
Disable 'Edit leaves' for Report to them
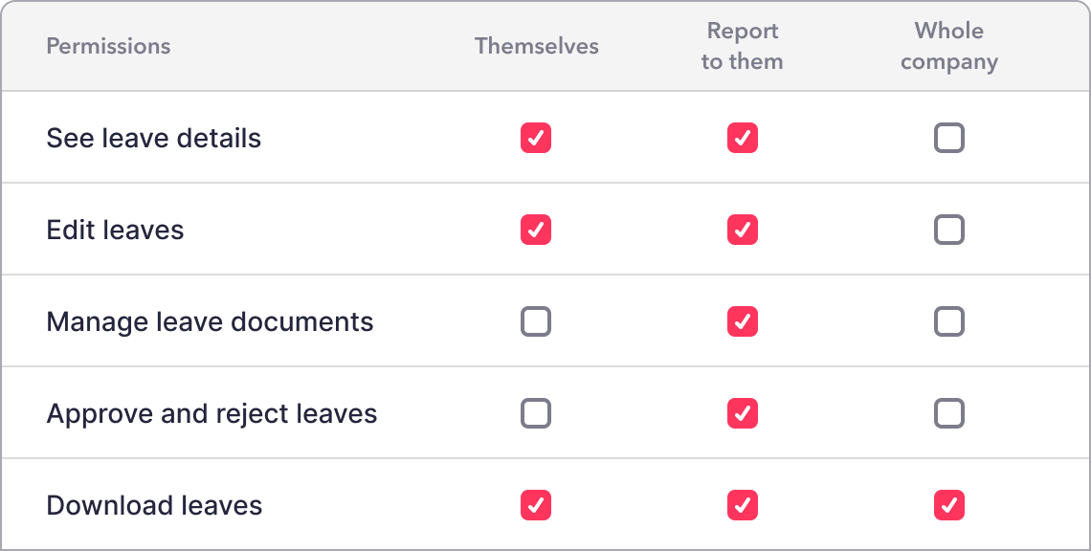click(x=742, y=230)
